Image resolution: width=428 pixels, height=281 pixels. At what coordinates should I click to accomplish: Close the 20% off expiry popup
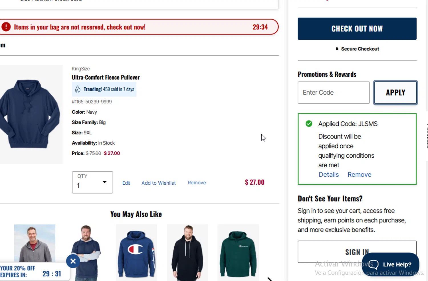(73, 261)
